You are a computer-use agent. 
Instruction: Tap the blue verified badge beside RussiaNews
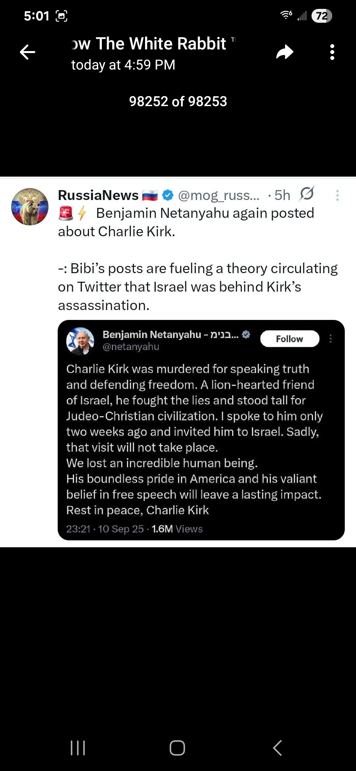tap(168, 195)
